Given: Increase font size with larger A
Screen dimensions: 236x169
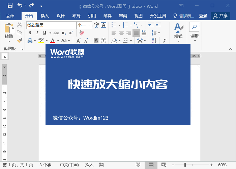Looking at the screenshot, I should [79, 41].
